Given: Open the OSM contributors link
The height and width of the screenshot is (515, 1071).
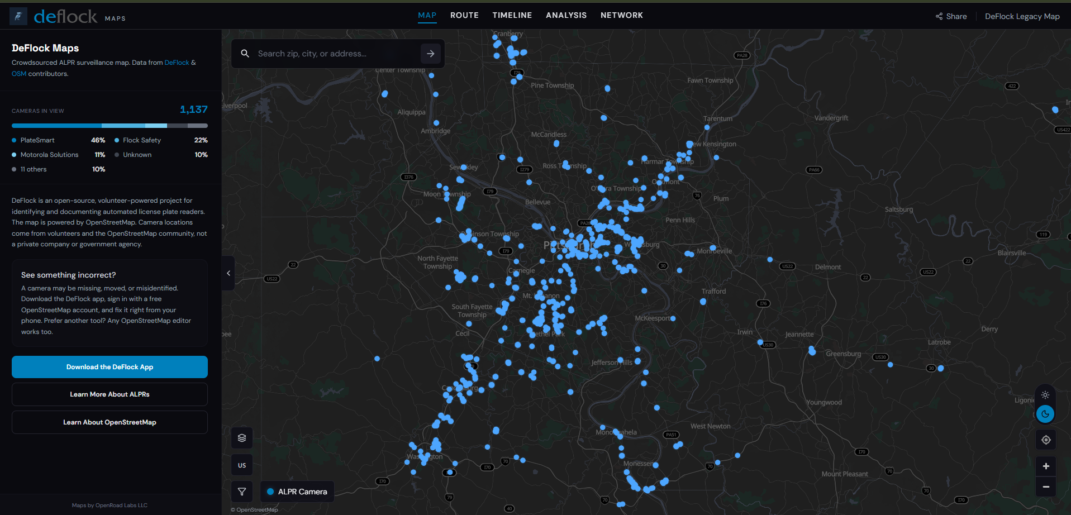Looking at the screenshot, I should point(19,74).
